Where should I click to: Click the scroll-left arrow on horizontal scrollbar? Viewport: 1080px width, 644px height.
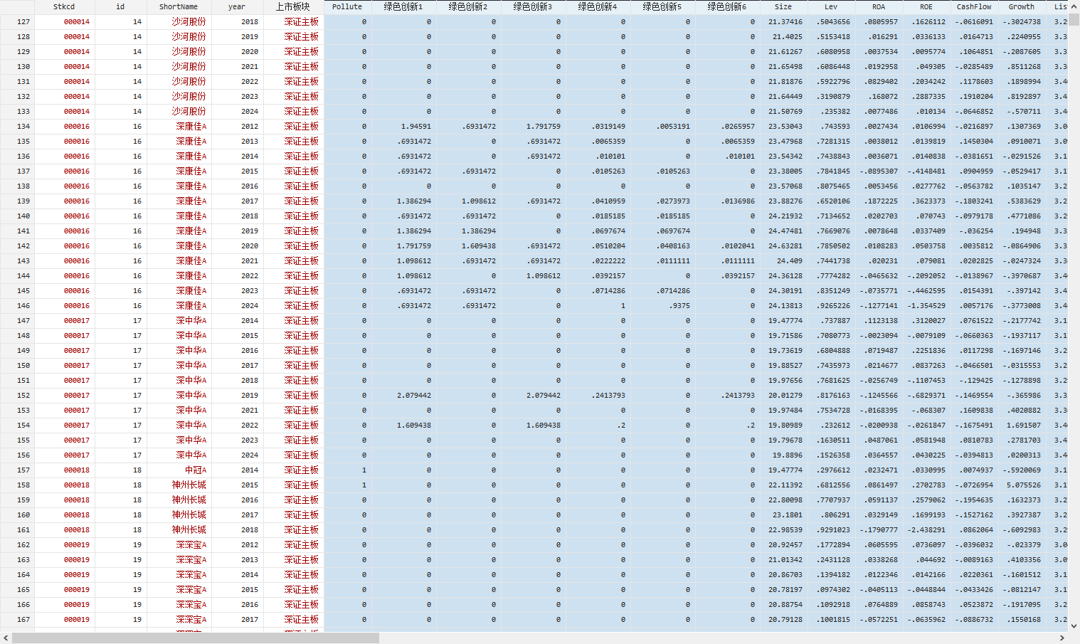(x=6, y=638)
